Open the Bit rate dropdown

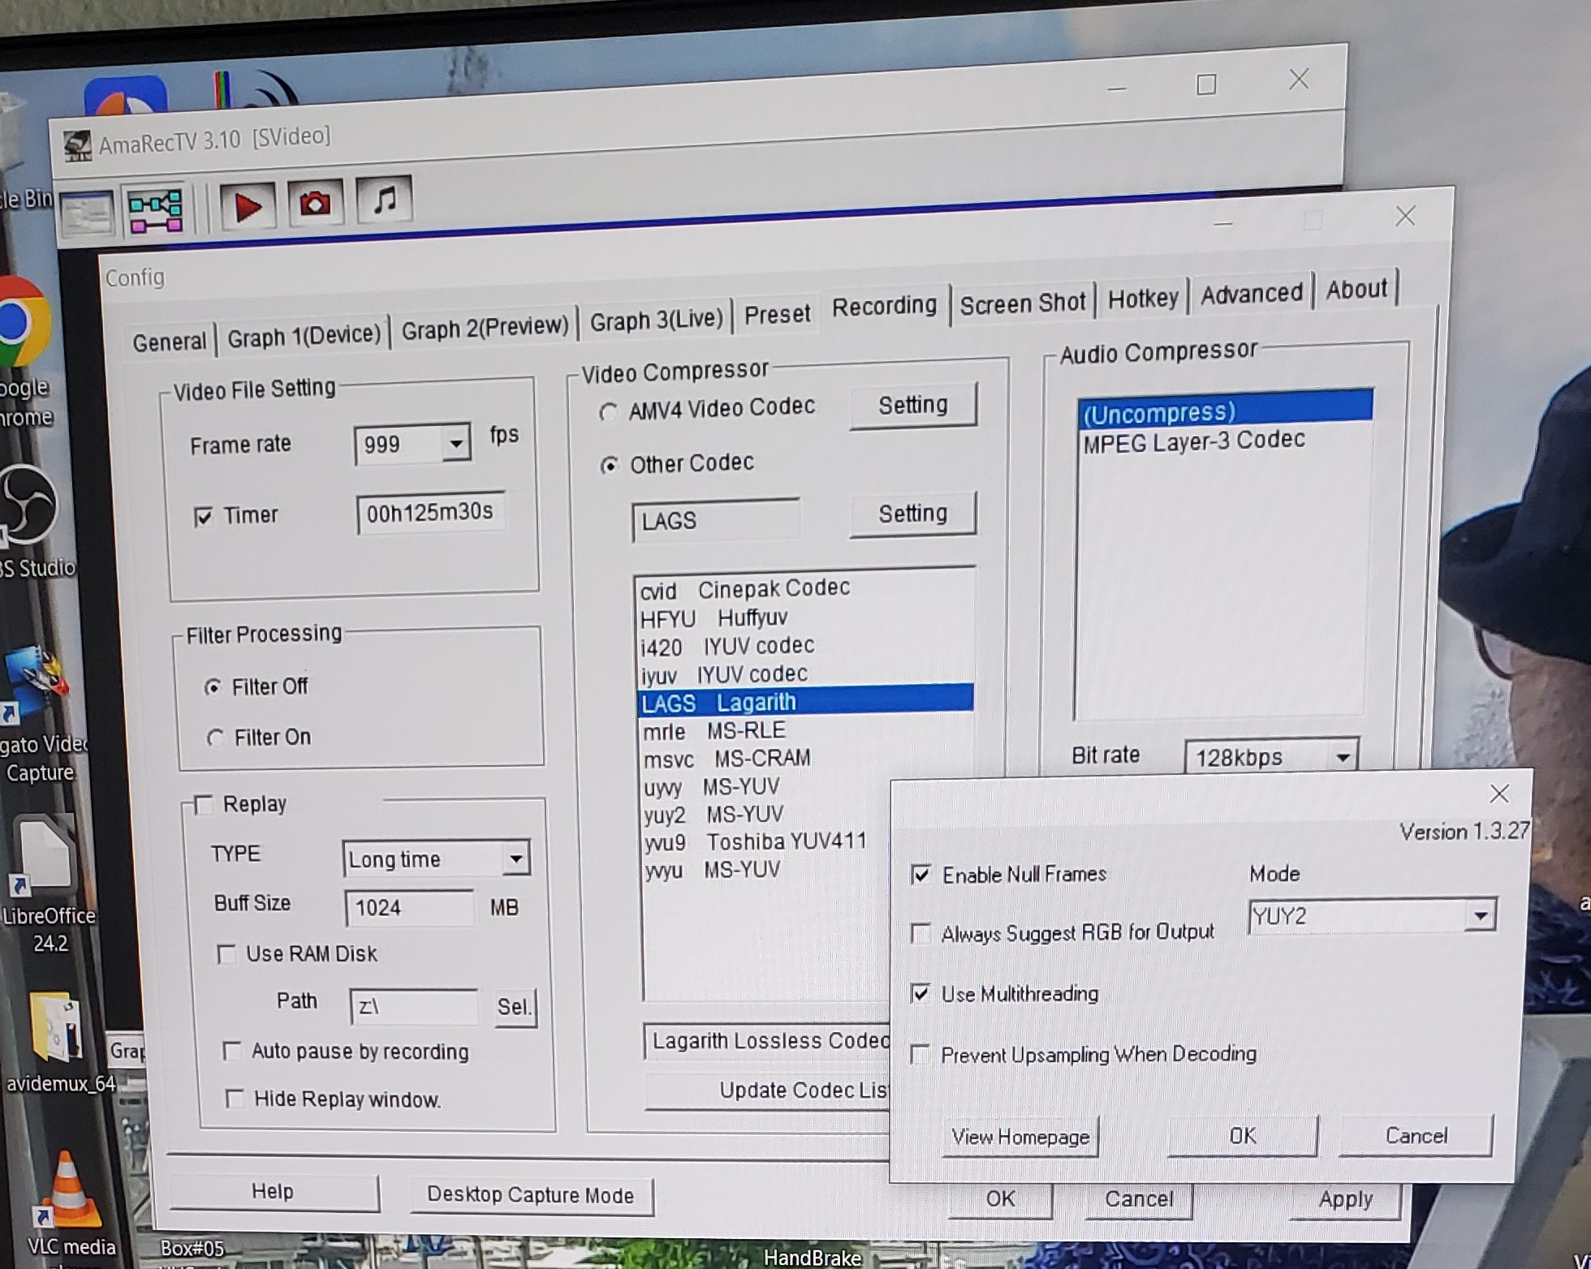[x=1343, y=757]
